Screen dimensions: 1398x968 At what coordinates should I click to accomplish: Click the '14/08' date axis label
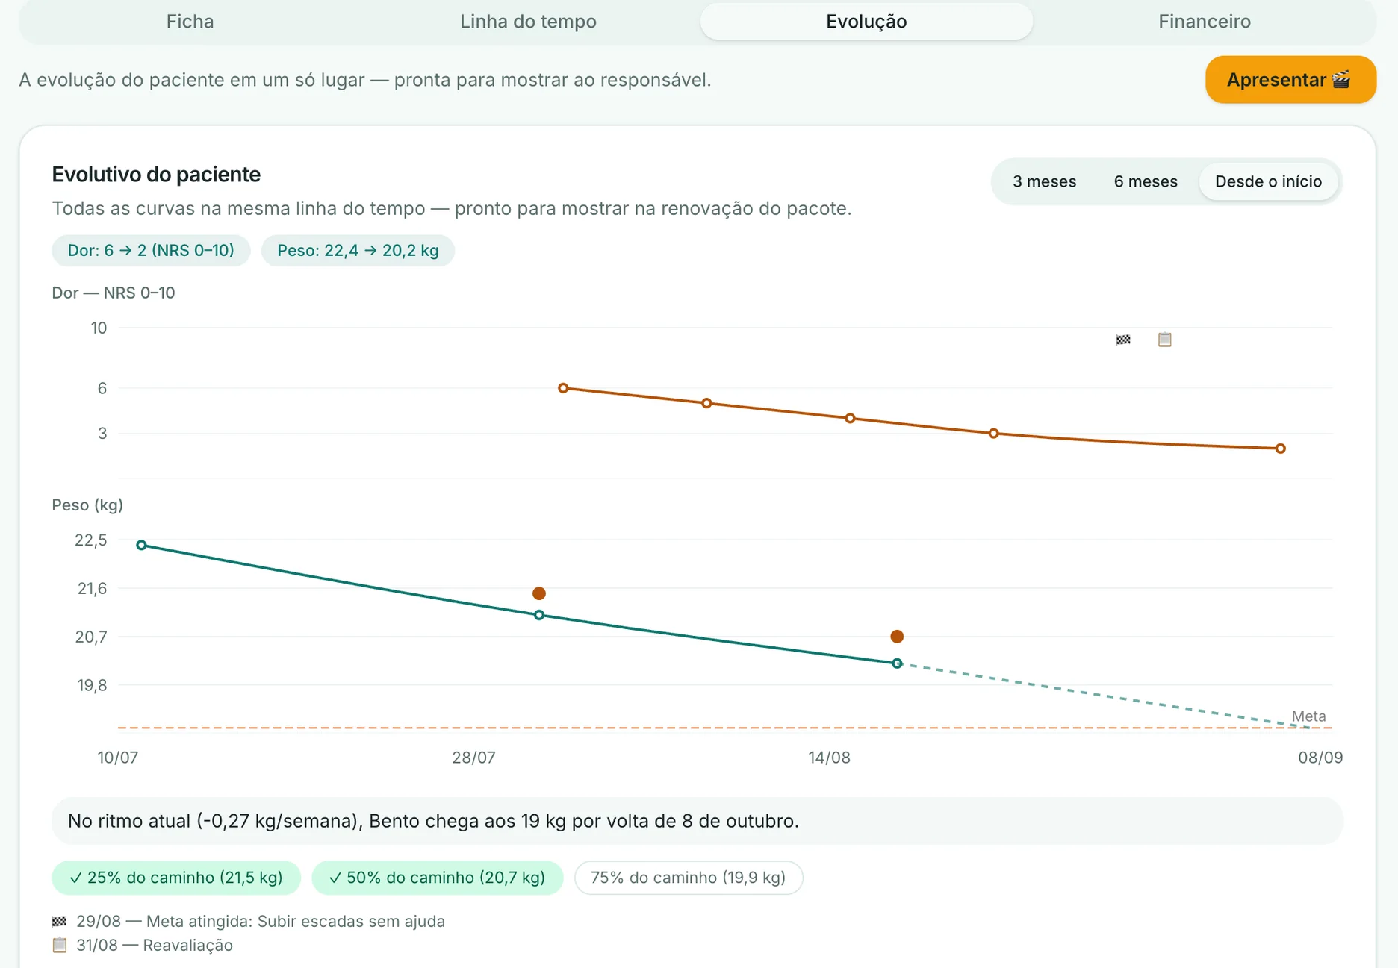829,758
